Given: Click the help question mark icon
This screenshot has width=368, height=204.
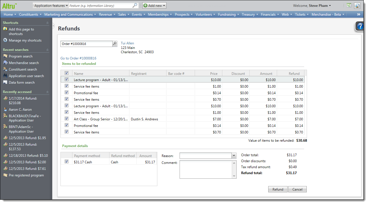Looking at the screenshot, I should 360,26.
